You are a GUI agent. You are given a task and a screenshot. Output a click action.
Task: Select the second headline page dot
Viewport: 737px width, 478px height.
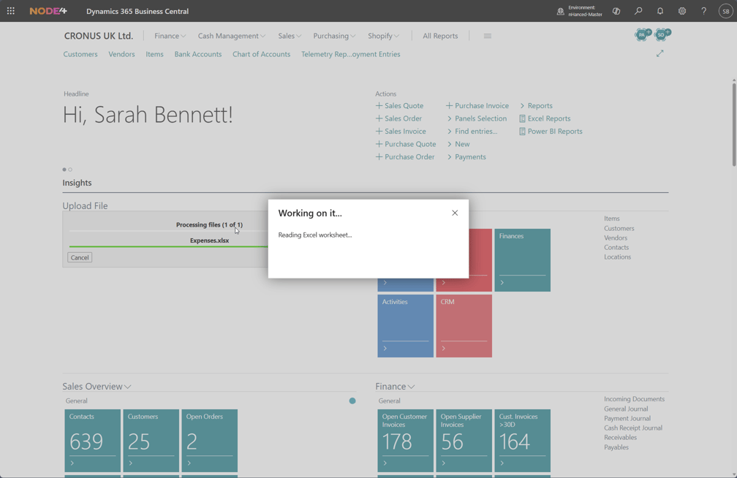pyautogui.click(x=70, y=170)
